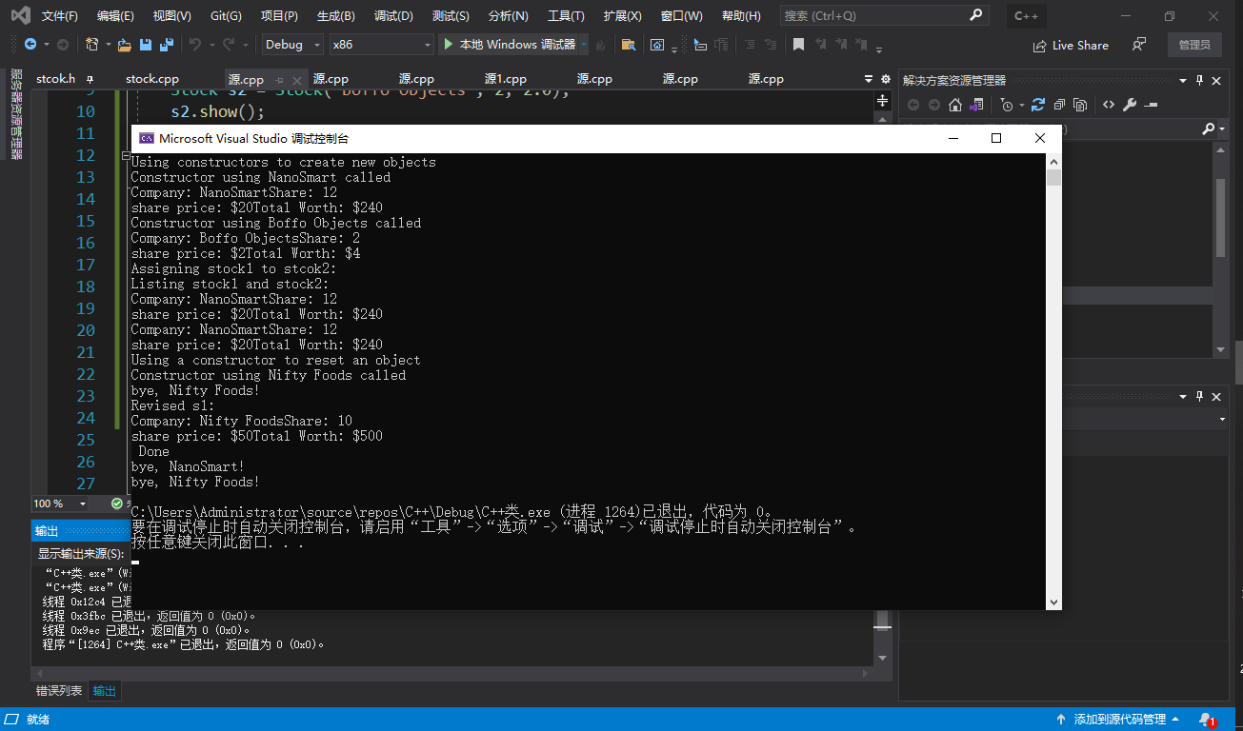This screenshot has width=1243, height=731.
Task: Click the Send Feedback person icon
Action: click(1138, 45)
